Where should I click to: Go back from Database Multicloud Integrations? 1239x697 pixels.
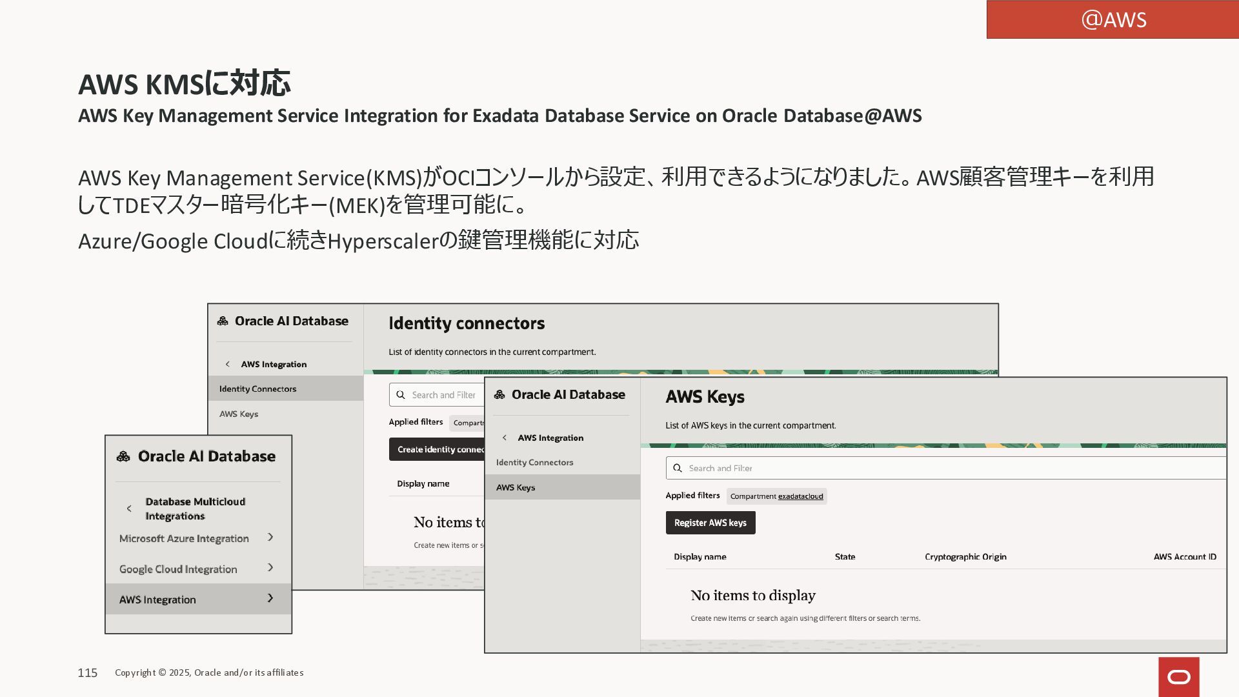[129, 509]
